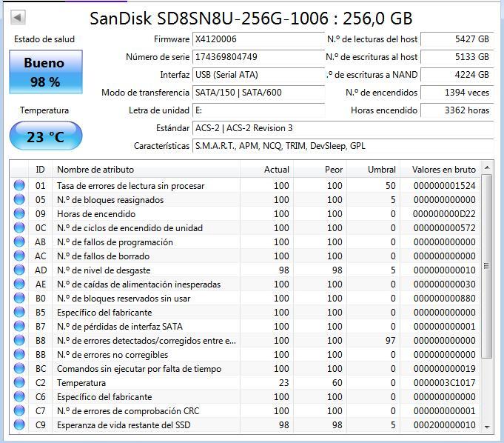
Task: Open the Bueno 98 % health status button
Action: [x=46, y=72]
